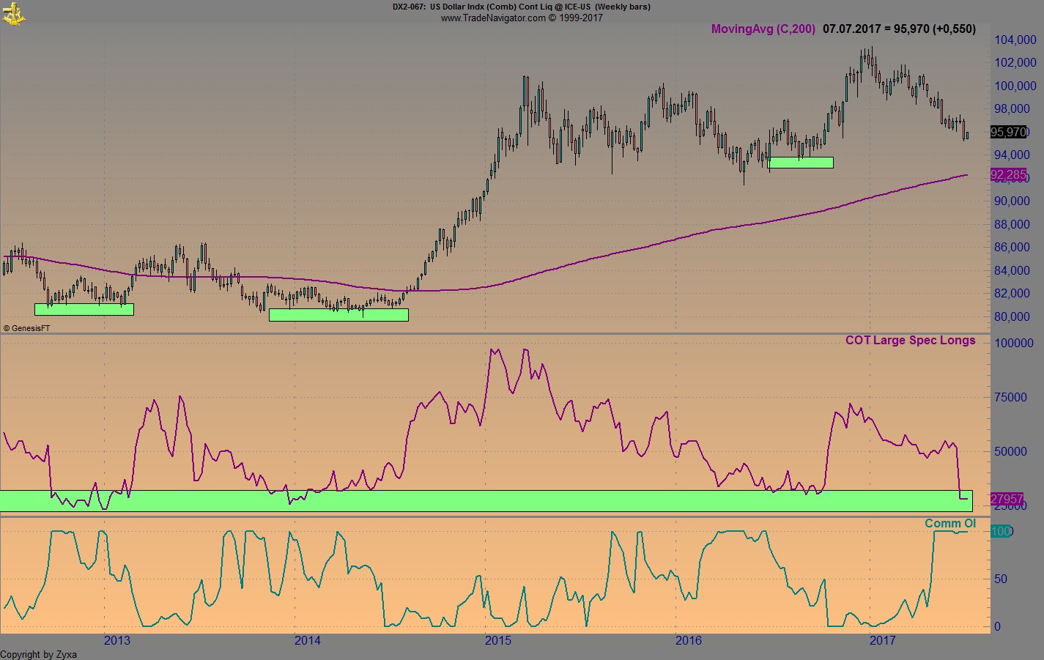Click the highlighted 95,970 last price flag

coord(1007,133)
